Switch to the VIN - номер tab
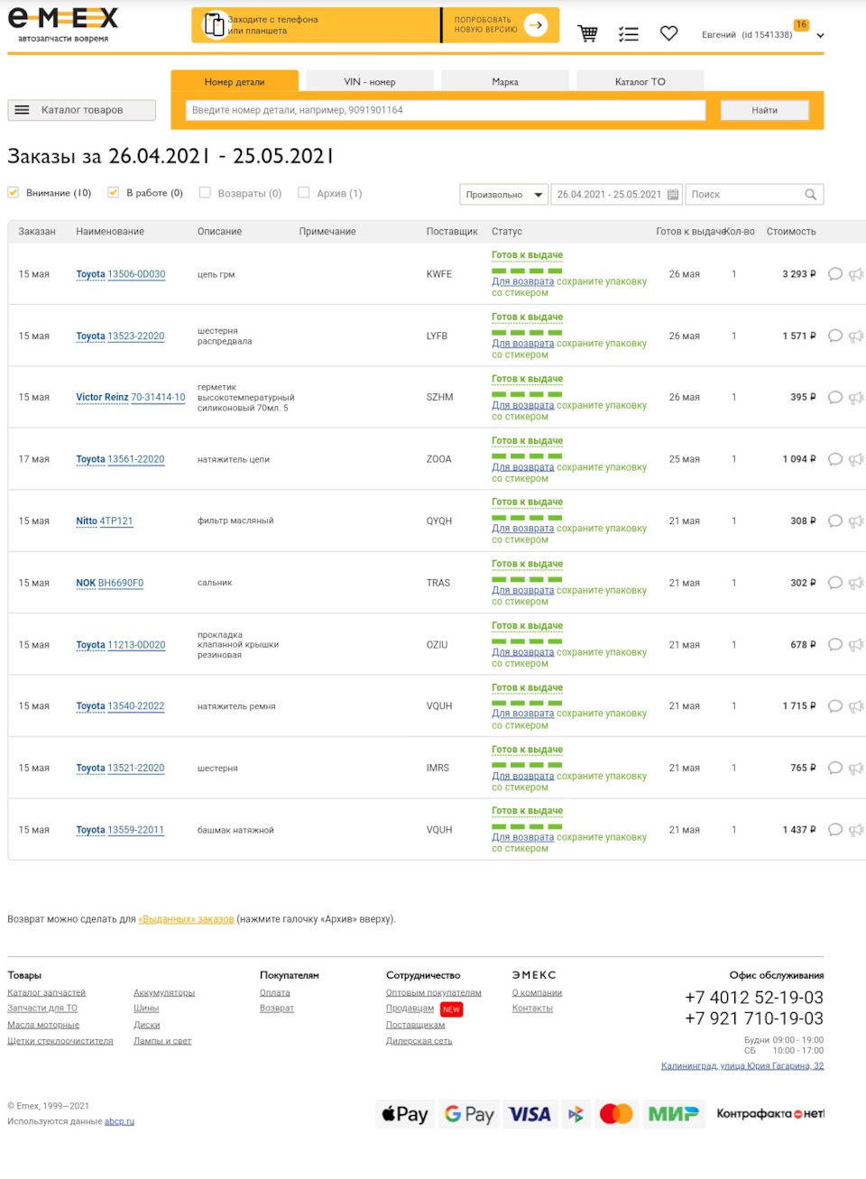866x1179 pixels. (370, 81)
